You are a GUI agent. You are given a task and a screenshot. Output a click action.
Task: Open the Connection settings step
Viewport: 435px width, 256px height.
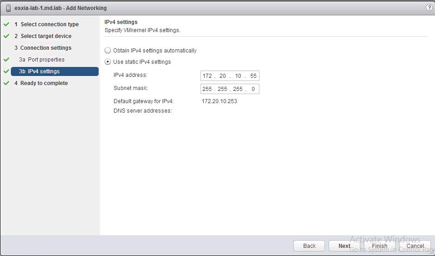pos(46,48)
